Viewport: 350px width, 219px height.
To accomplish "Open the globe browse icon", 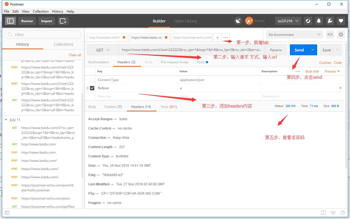I will 308,21.
